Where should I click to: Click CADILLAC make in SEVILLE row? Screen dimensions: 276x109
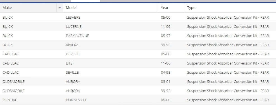click(x=10, y=72)
